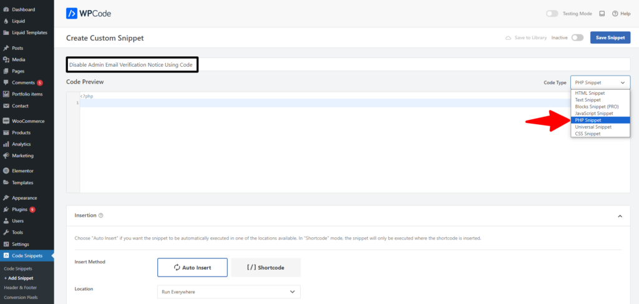Image resolution: width=639 pixels, height=304 pixels.
Task: Open Conversion Pixels submenu link
Action: 21,297
